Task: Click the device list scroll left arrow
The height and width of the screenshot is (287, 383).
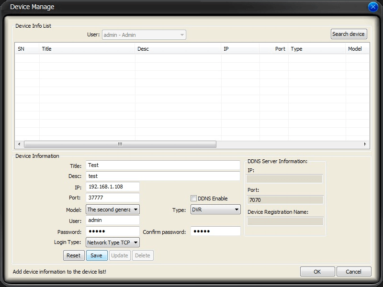Action: (19, 144)
